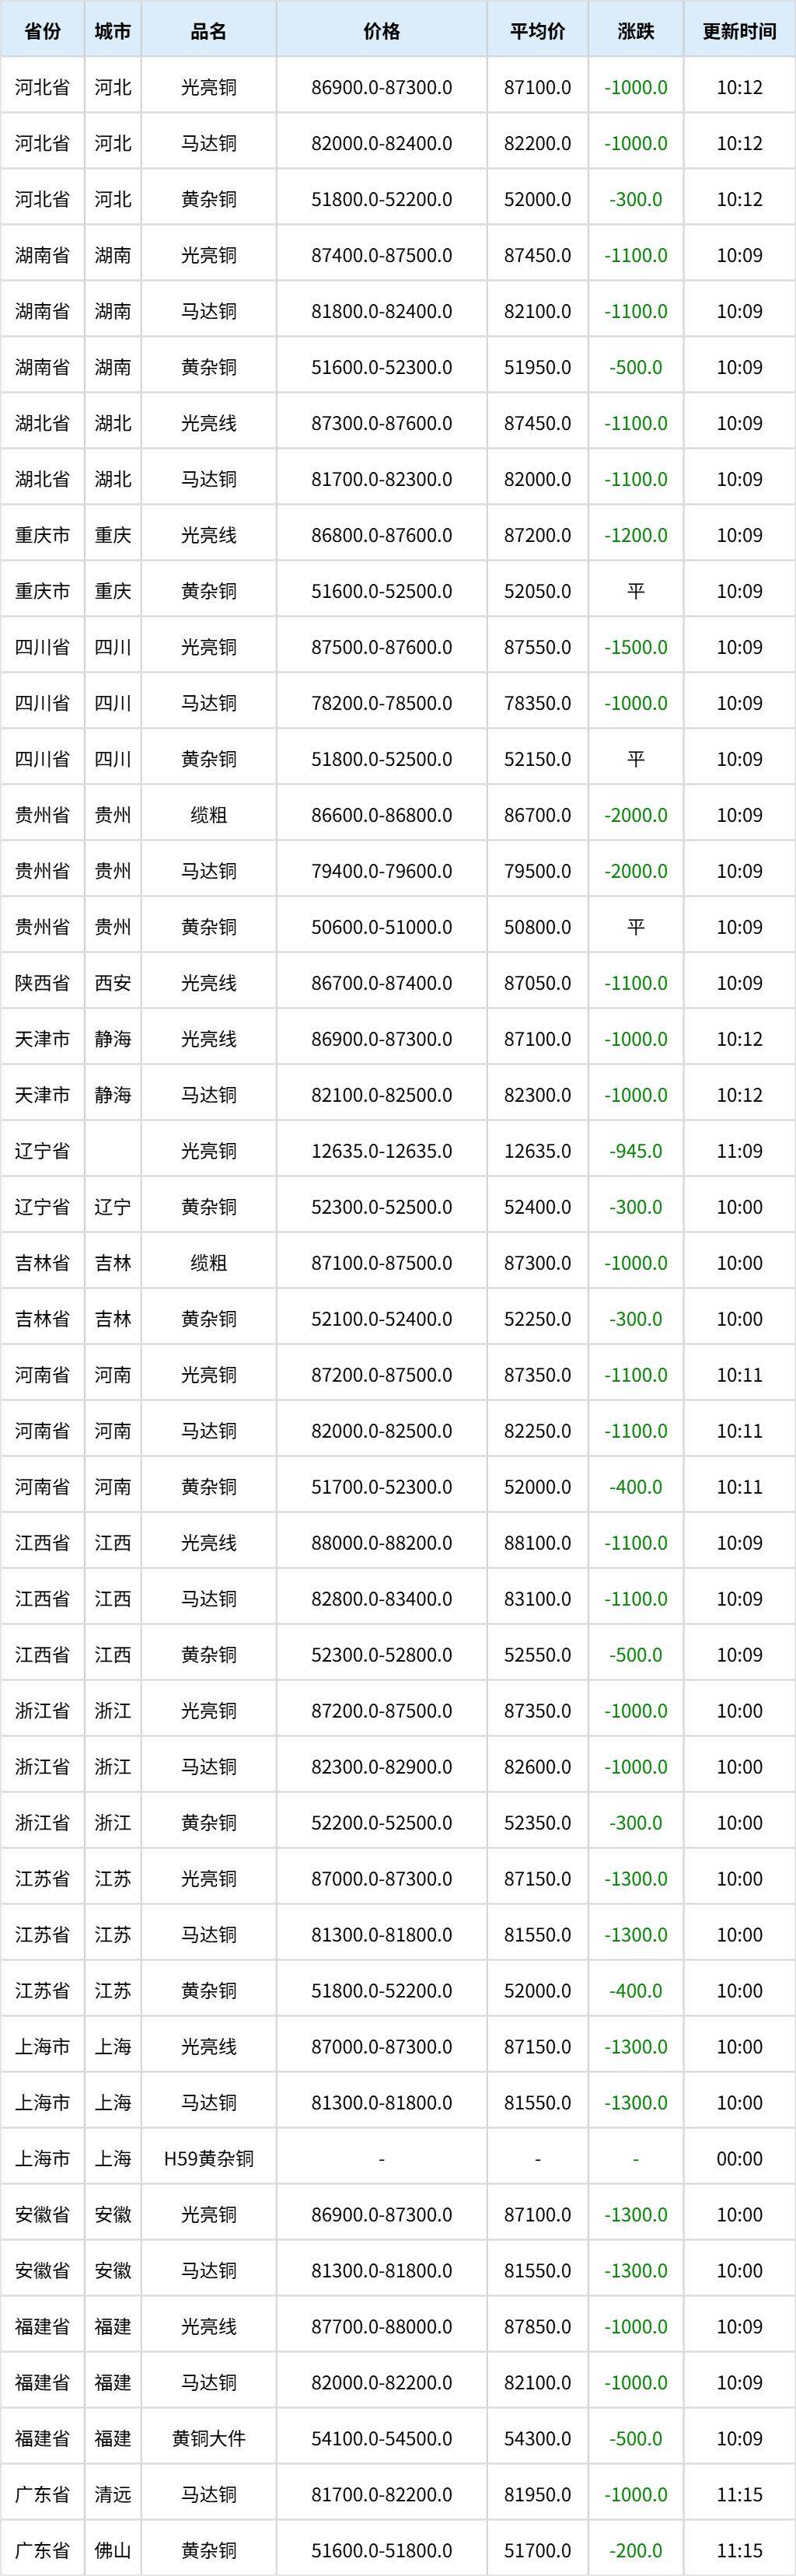Select price range 78200.0-78500.0
The height and width of the screenshot is (2576, 796).
(381, 703)
